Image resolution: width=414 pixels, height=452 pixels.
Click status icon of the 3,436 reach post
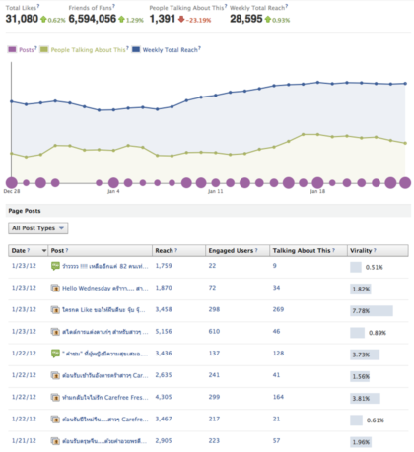coord(55,354)
